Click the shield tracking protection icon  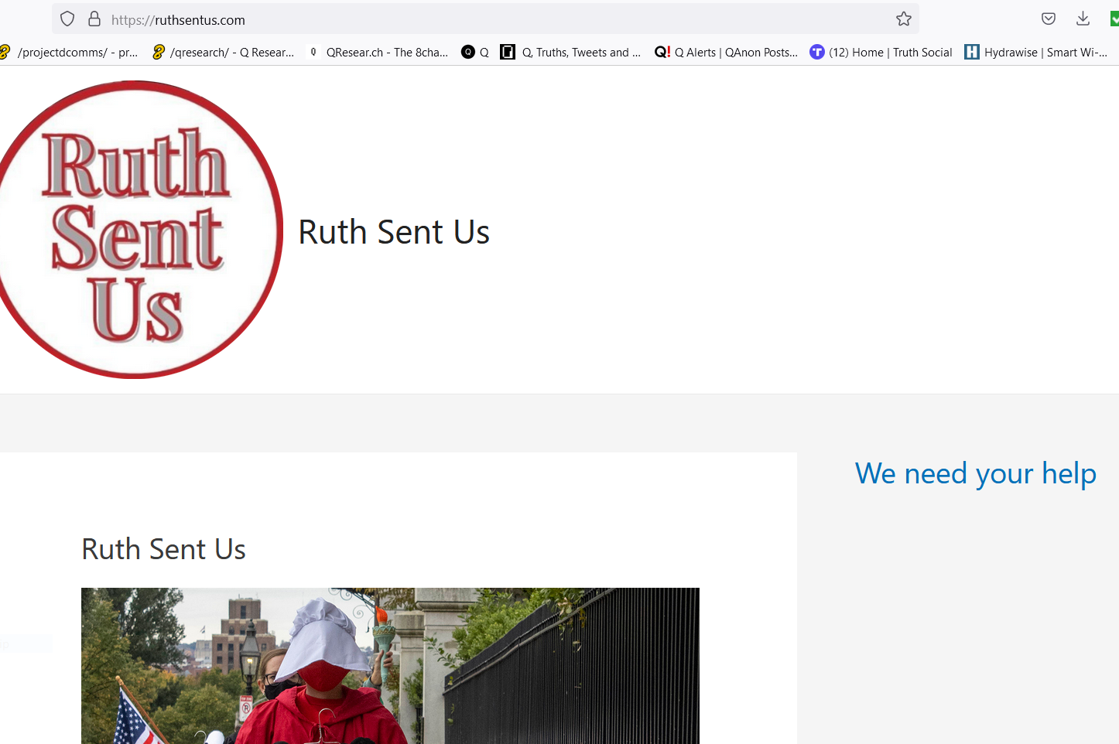point(67,19)
